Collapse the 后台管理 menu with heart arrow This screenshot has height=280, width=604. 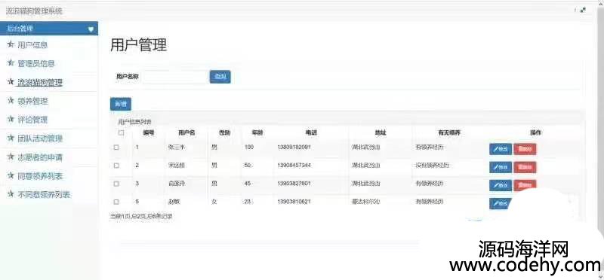coord(91,29)
